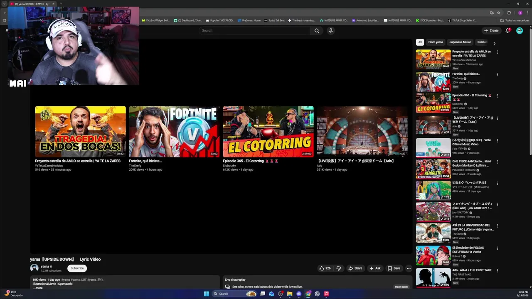Viewport: 532px width, 299px height.
Task: Open the weather widget showing 23°C
Action: click(x=14, y=294)
